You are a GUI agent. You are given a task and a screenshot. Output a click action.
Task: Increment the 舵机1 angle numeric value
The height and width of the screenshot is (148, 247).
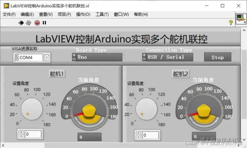[21, 132]
